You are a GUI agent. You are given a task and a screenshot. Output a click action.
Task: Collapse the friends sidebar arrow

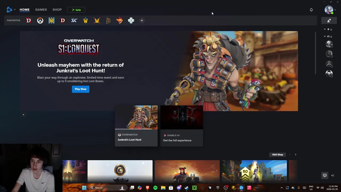[332, 175]
